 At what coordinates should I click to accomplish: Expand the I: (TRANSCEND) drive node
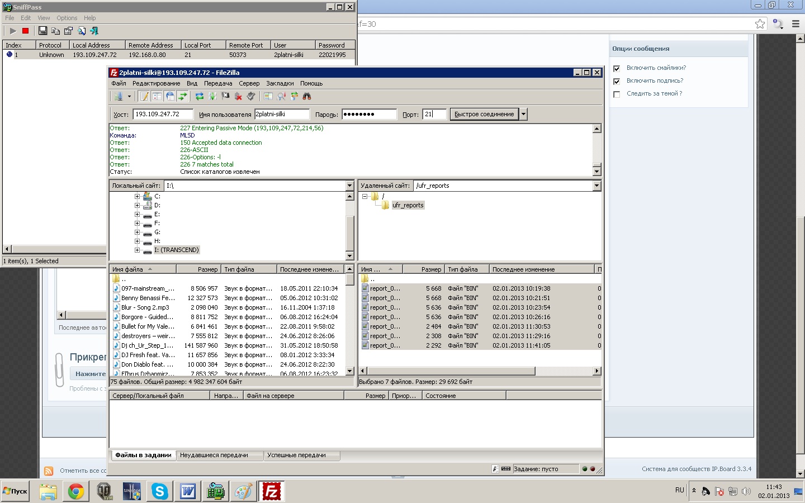point(137,250)
